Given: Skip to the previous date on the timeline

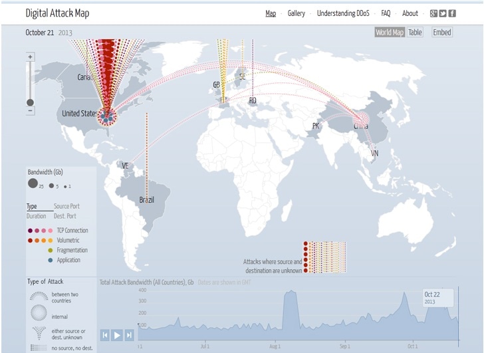Looking at the screenshot, I should 105,335.
